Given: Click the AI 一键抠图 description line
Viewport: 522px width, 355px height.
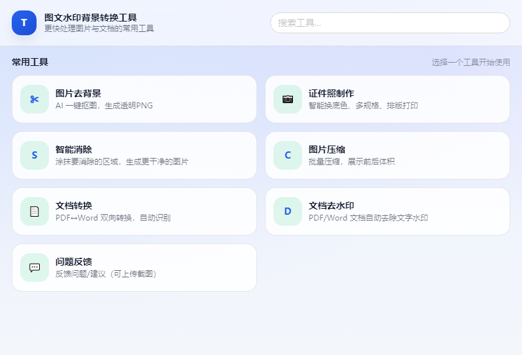Looking at the screenshot, I should click(104, 106).
